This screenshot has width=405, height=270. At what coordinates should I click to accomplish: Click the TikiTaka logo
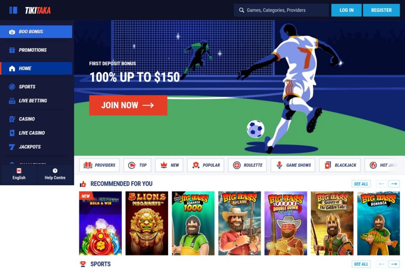click(38, 10)
